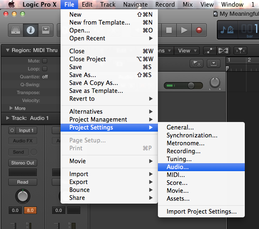This screenshot has width=259, height=229.
Task: Click the down-arrow box icon in track header
Action: pos(213,63)
